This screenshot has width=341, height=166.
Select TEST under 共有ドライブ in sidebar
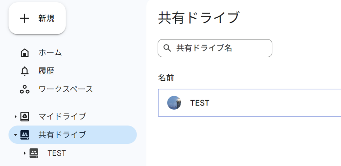tap(57, 153)
